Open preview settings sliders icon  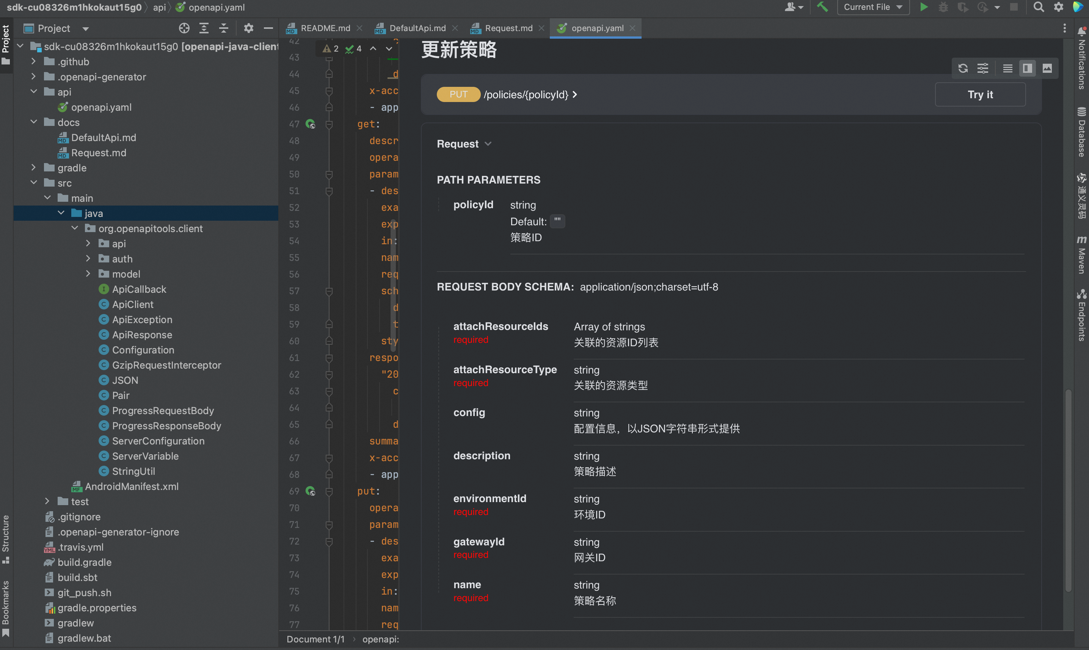point(982,68)
